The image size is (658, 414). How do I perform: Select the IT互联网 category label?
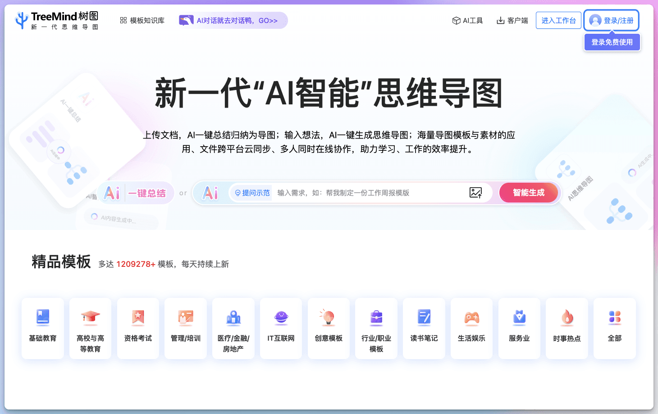click(281, 338)
